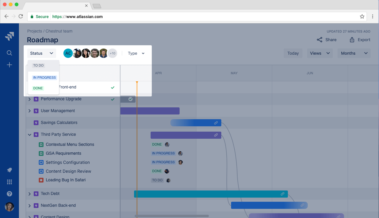Open the Status dropdown
Screen dimensions: 379x218
(x=42, y=53)
